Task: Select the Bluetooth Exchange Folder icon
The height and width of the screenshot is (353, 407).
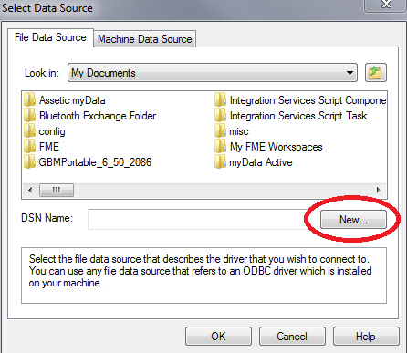Action: [30, 116]
